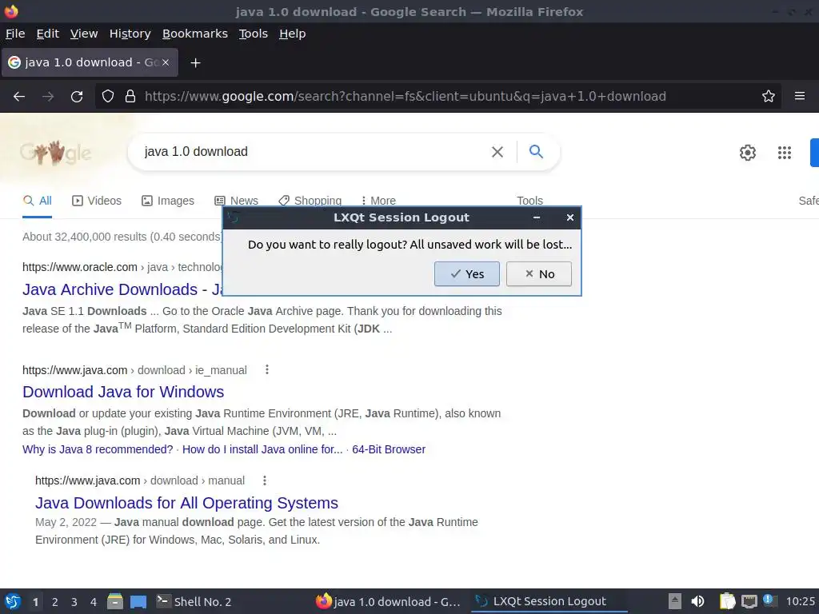Launch file manager from panel
Image resolution: width=819 pixels, height=614 pixels.
point(115,601)
